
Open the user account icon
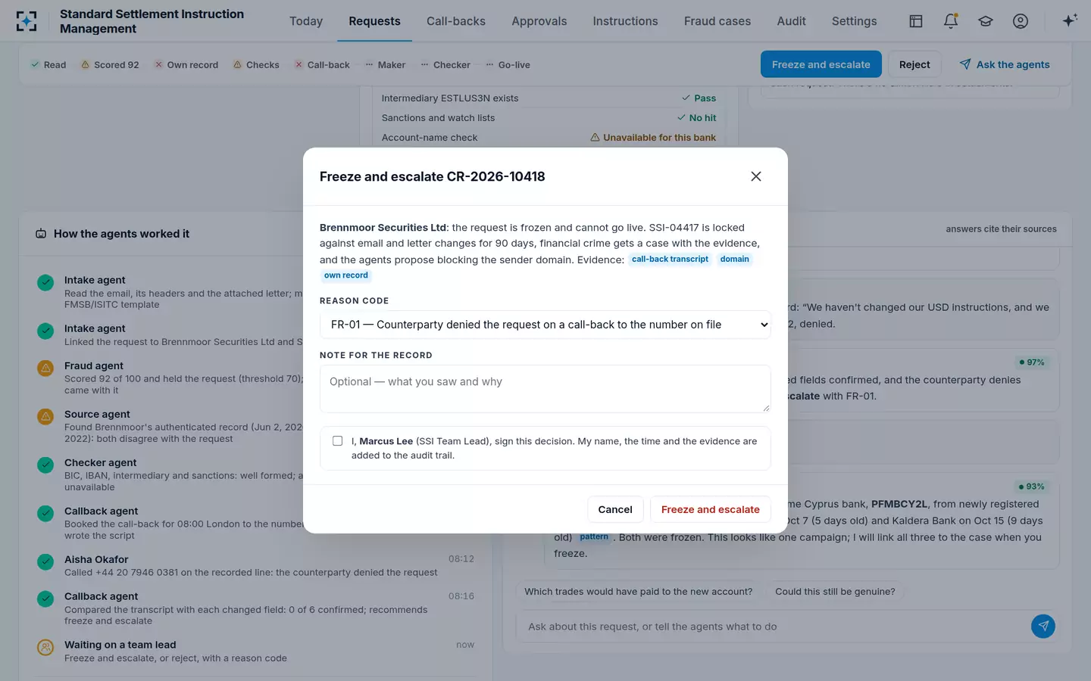[1021, 21]
